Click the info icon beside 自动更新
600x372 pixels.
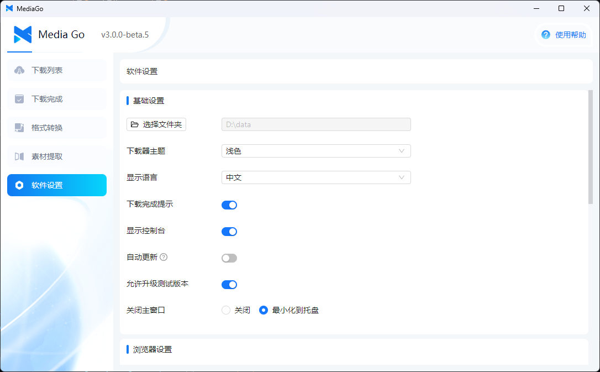pyautogui.click(x=164, y=257)
